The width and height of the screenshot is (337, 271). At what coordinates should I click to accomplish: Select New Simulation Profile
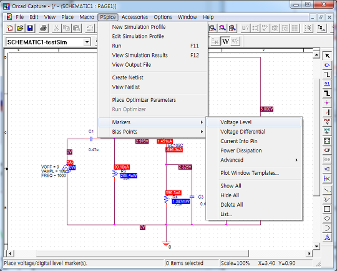tap(153, 27)
